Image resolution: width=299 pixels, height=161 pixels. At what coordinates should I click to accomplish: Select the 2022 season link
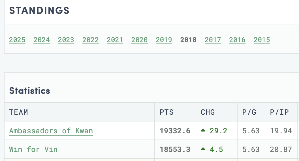(x=90, y=40)
